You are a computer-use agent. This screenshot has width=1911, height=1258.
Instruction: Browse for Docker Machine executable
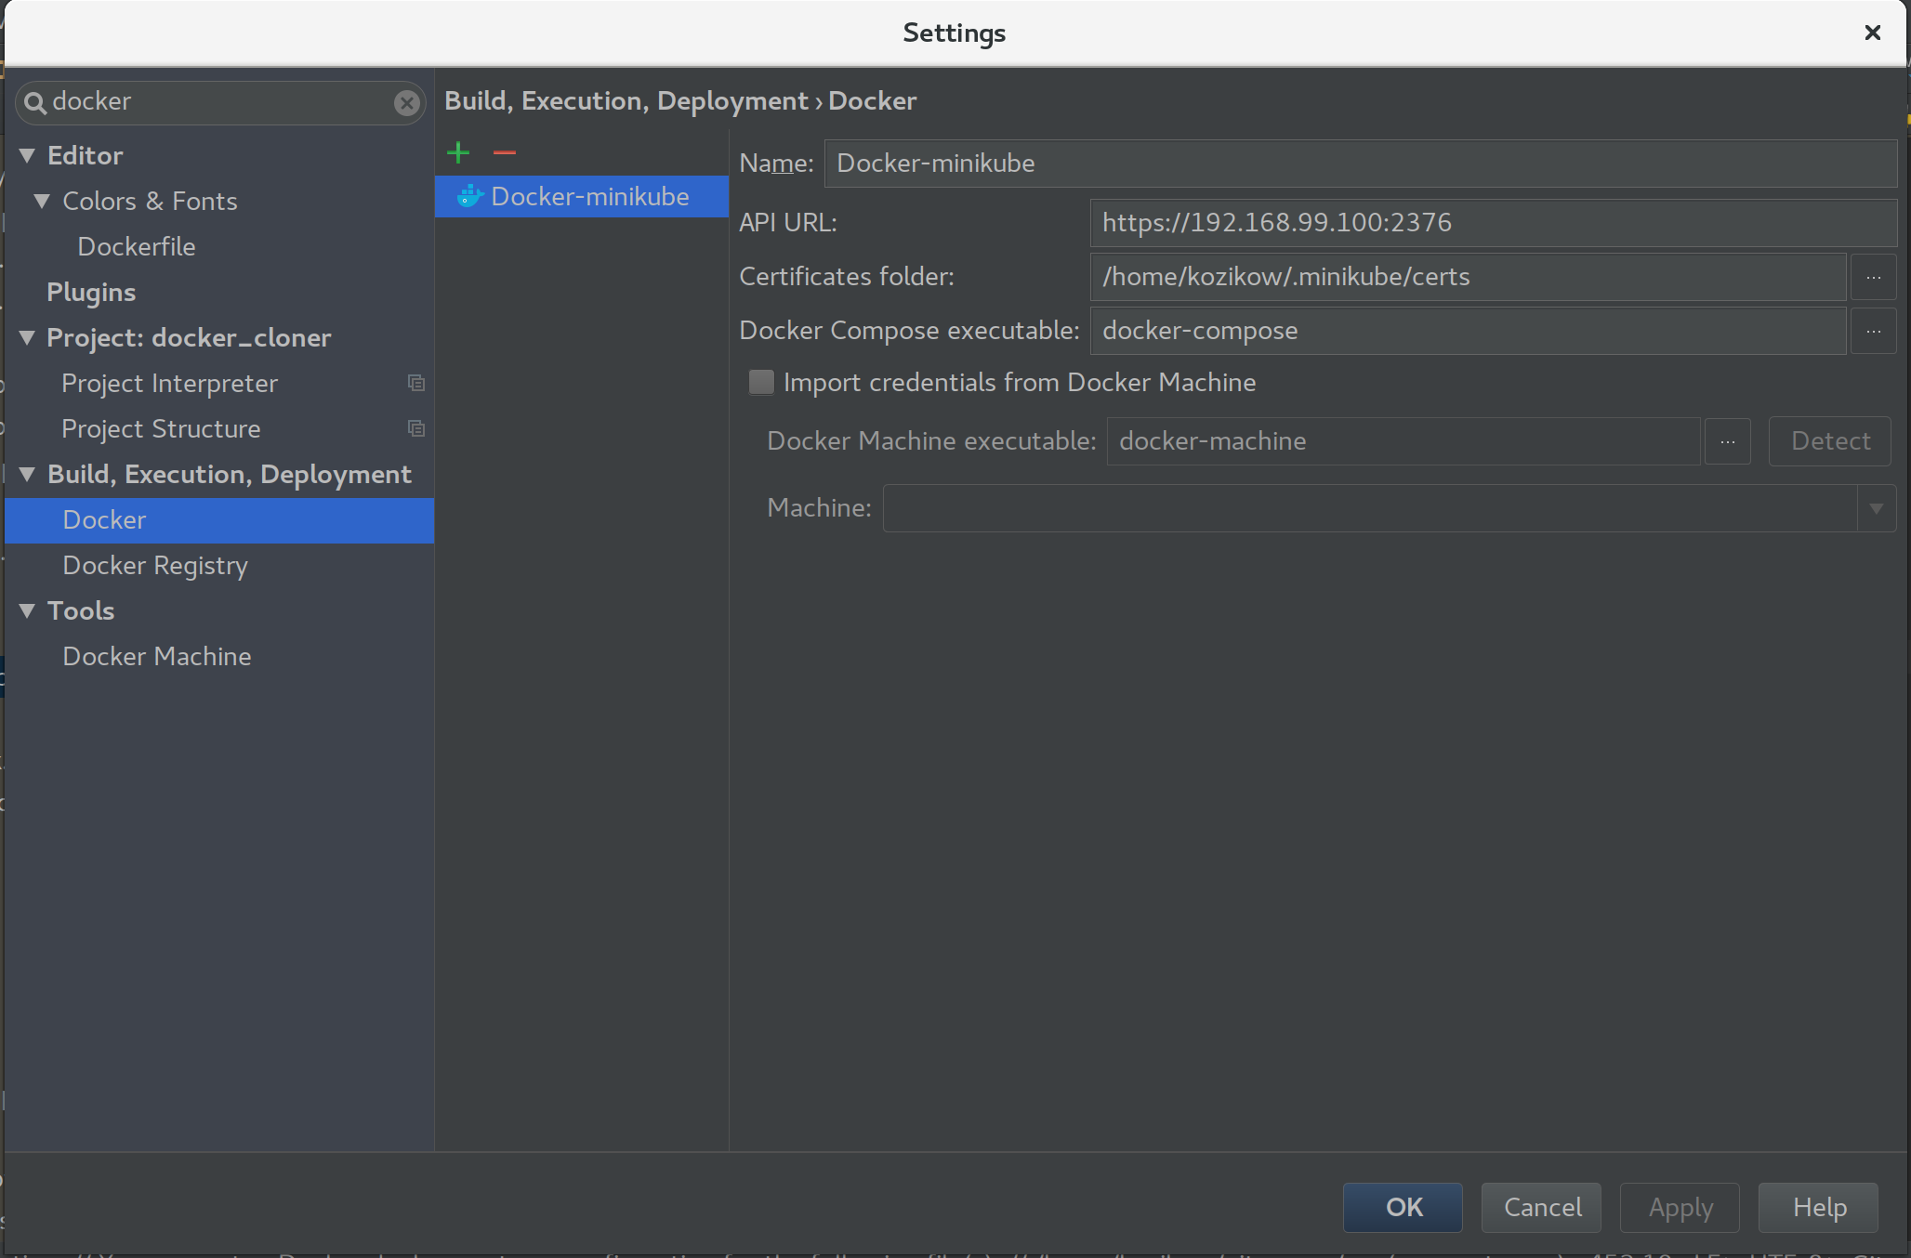1727,441
